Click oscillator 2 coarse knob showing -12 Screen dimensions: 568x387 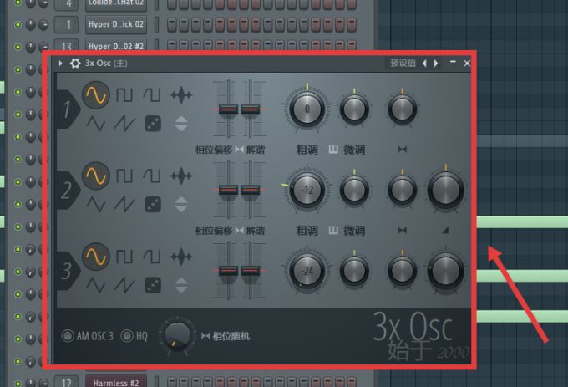pyautogui.click(x=307, y=190)
